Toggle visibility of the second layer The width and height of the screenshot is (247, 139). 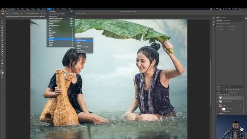[x=217, y=102]
